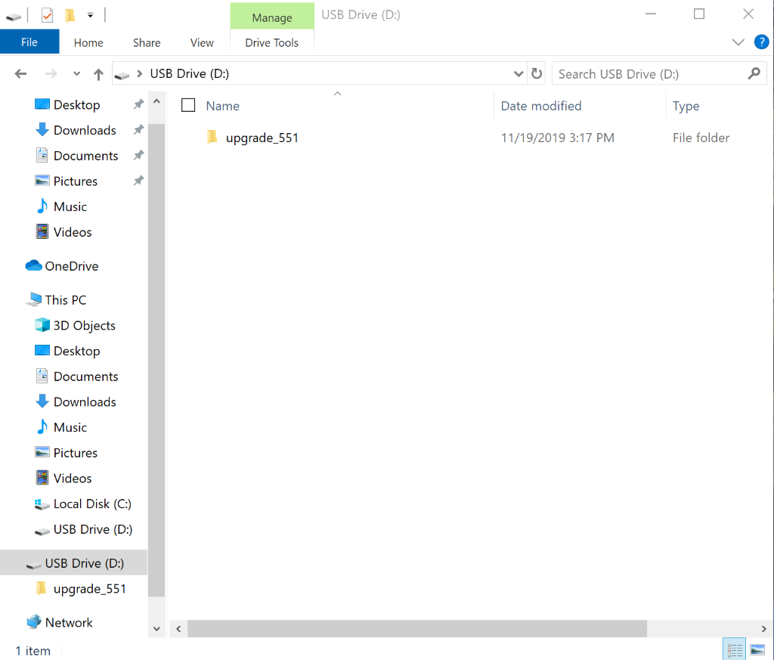Click the drive icon in address bar
The width and height of the screenshot is (774, 660).
pyautogui.click(x=122, y=75)
